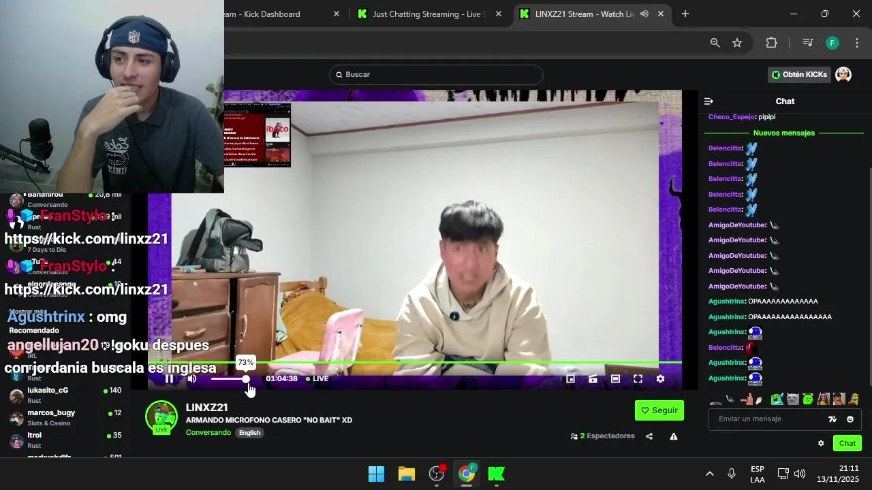Mute the stream volume icon
This screenshot has width=872, height=490.
coord(192,379)
